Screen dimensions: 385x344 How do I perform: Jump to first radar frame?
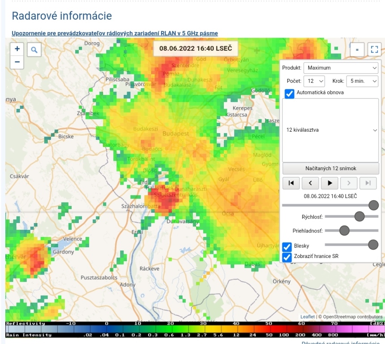click(291, 183)
